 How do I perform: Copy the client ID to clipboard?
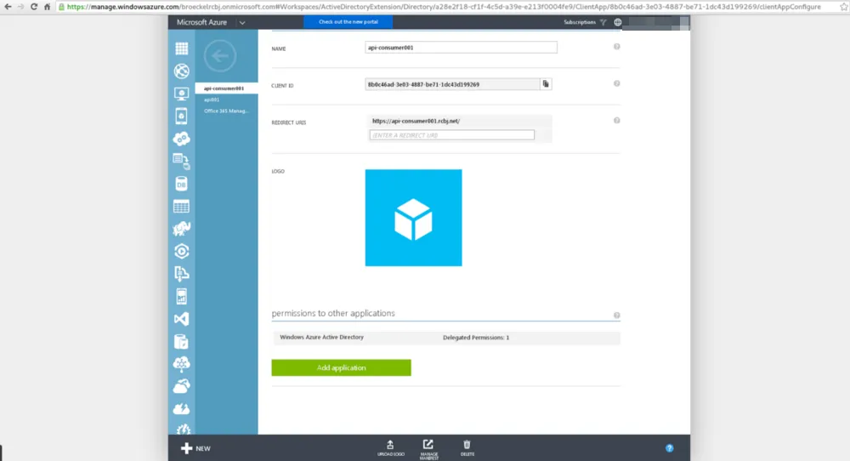[x=546, y=84]
